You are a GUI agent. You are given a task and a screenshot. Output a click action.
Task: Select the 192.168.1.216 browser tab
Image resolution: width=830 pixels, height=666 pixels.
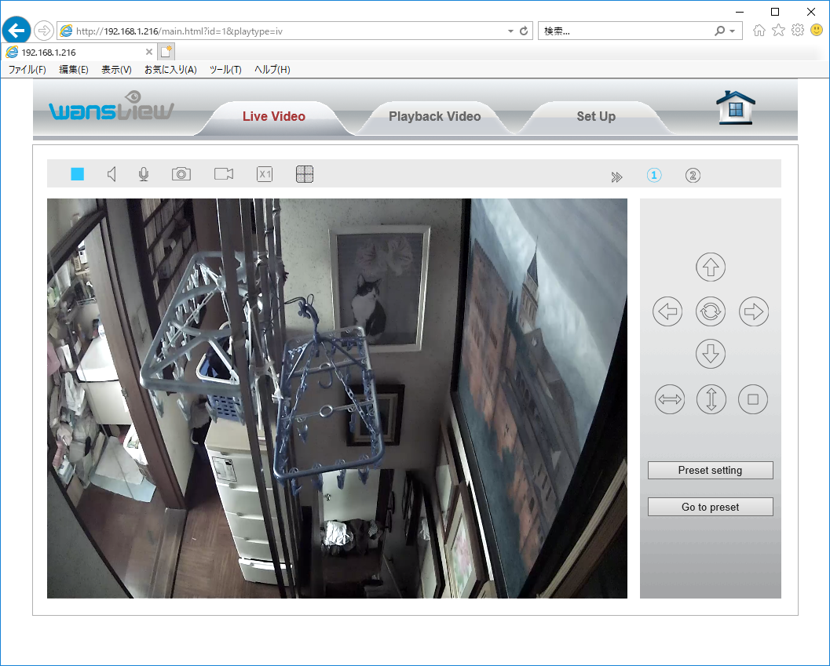[77, 53]
